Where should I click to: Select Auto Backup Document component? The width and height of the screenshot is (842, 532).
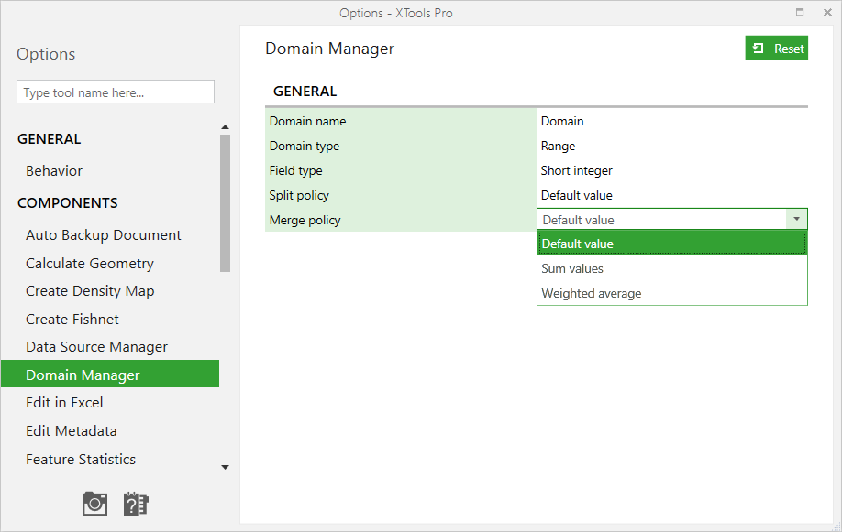[104, 235]
